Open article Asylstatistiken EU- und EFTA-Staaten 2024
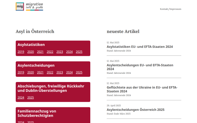The height and width of the screenshot is (123, 197). tap(140, 47)
